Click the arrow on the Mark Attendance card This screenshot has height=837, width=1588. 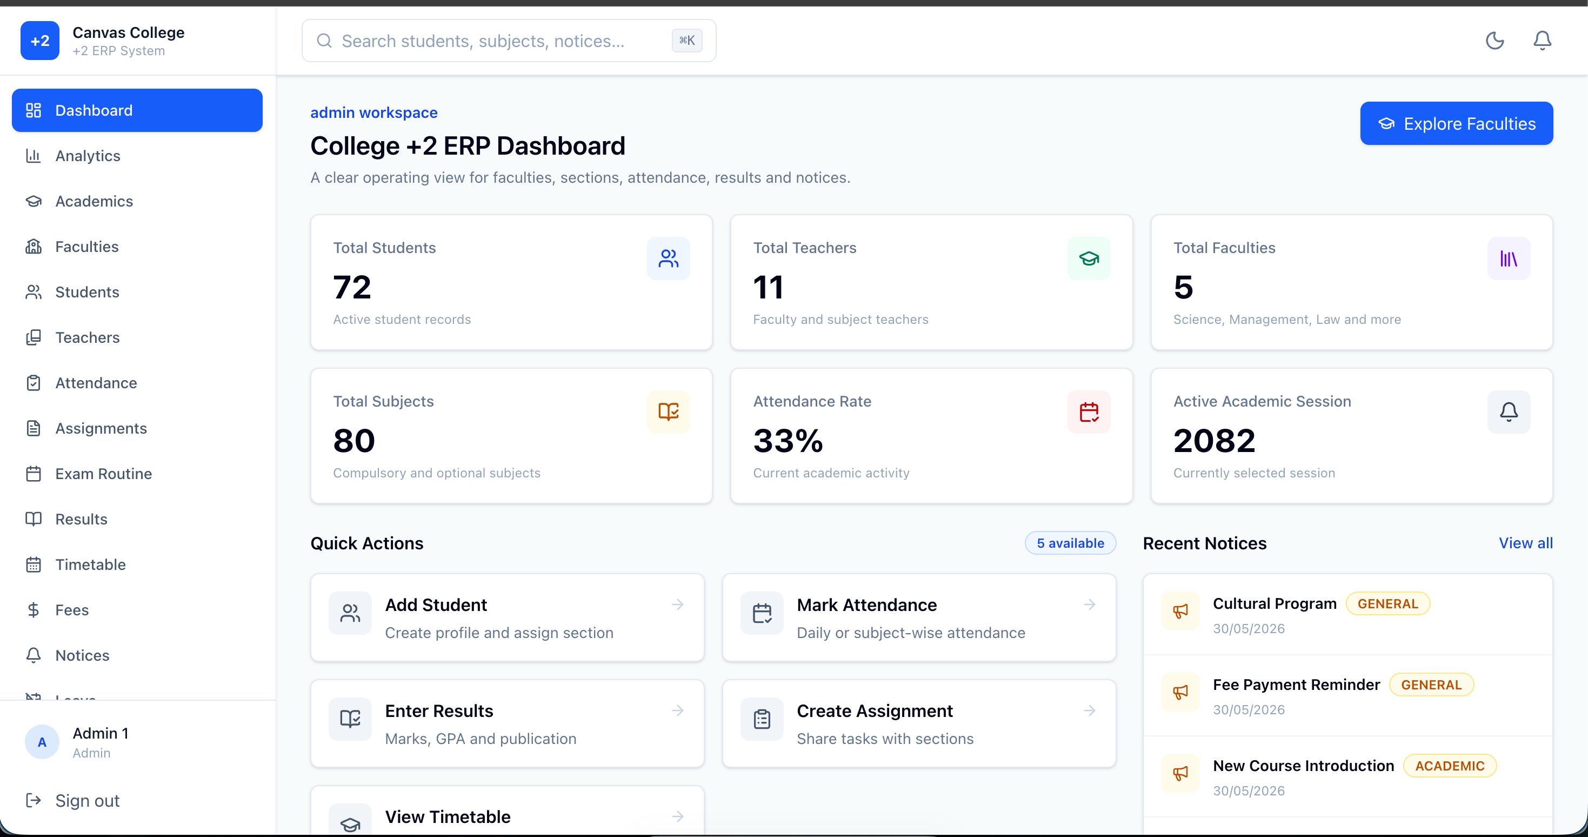(1089, 604)
